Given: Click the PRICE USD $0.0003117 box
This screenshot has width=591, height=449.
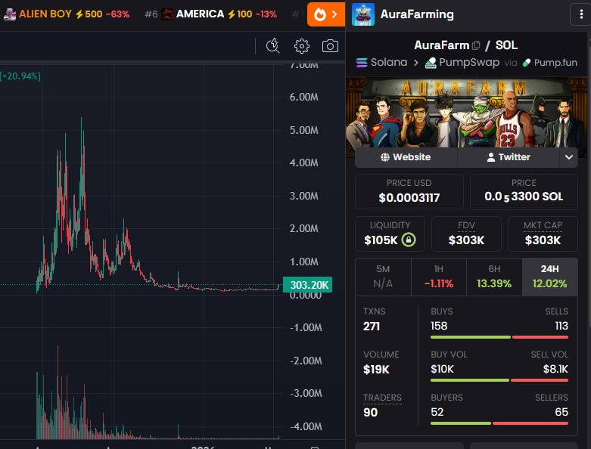Looking at the screenshot, I should (x=409, y=191).
